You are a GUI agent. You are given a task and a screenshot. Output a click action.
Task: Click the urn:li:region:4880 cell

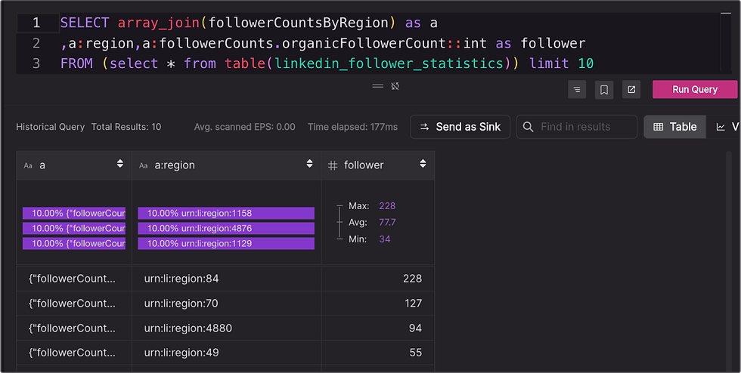(x=226, y=328)
